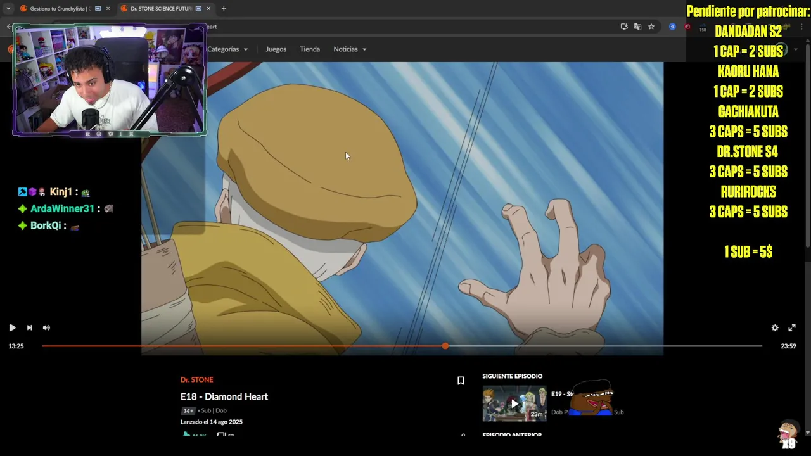The height and width of the screenshot is (456, 811).
Task: Click the orange playhead on the progress bar
Action: pos(445,346)
